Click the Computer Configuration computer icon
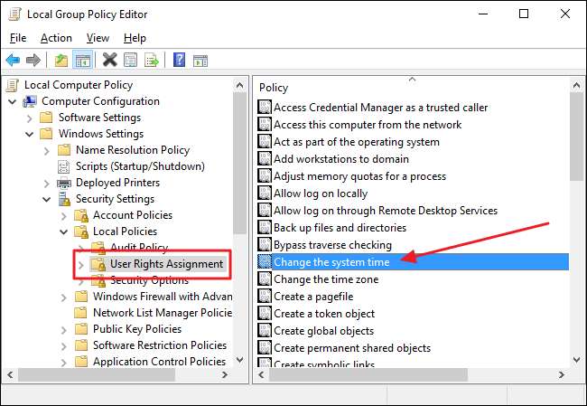The width and height of the screenshot is (587, 406). click(x=30, y=101)
